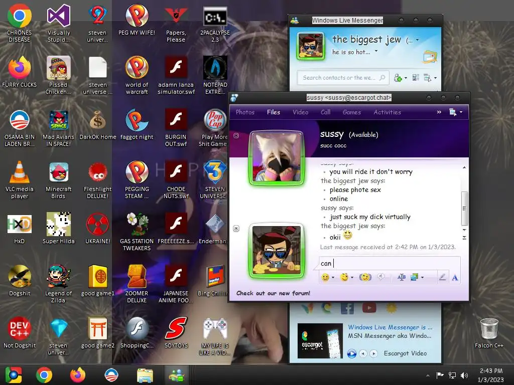Image resolution: width=514 pixels, height=385 pixels.
Task: Collapse your own display picture arrow
Action: pyautogui.click(x=236, y=229)
